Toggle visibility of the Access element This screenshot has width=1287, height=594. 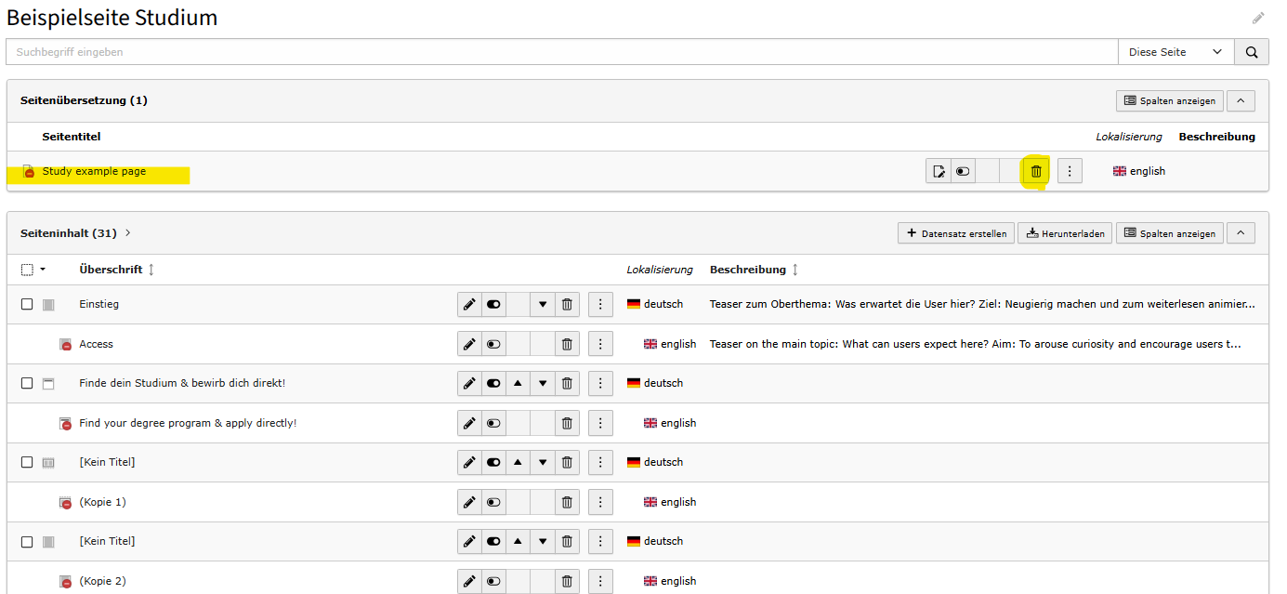[494, 344]
